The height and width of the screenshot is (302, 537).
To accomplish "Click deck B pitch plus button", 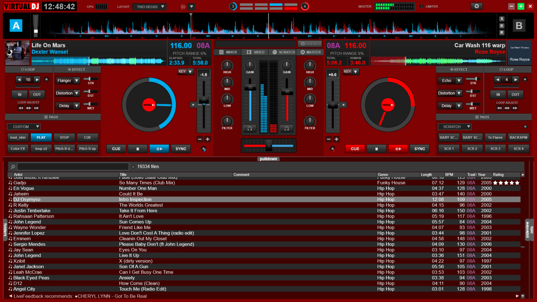I will tap(337, 139).
